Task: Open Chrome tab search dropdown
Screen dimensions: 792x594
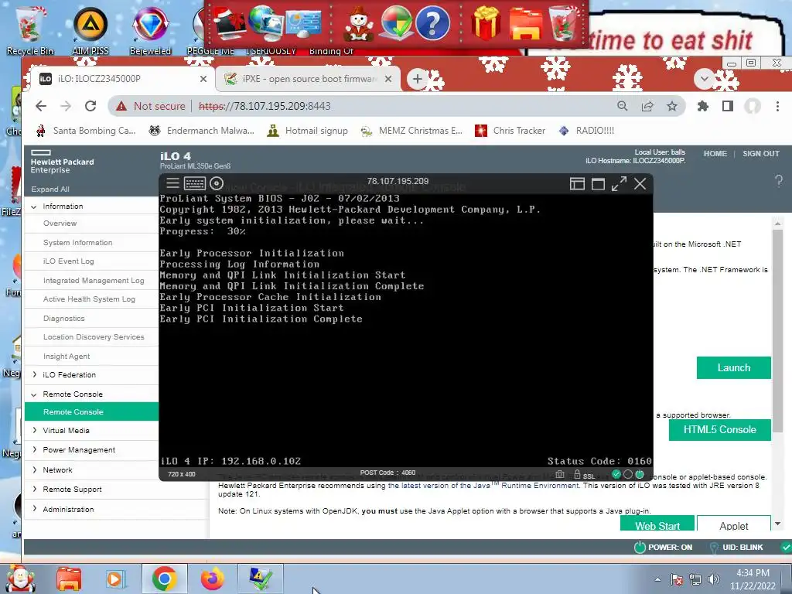Action: 704,78
